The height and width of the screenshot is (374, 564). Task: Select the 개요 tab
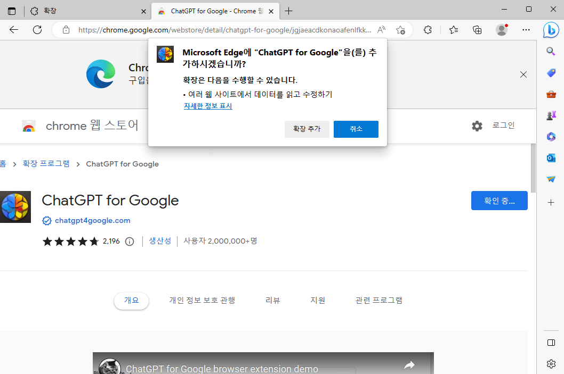pos(131,301)
